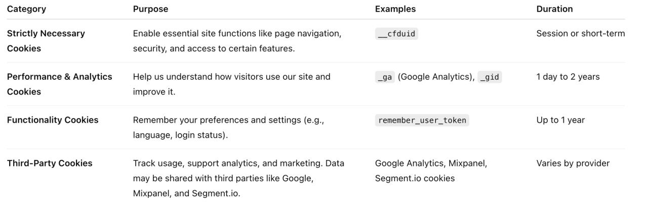This screenshot has width=648, height=217.
Task: Click the Purpose column header
Action: (150, 9)
